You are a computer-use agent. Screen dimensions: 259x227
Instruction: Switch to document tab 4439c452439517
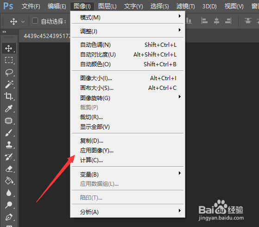pos(45,36)
